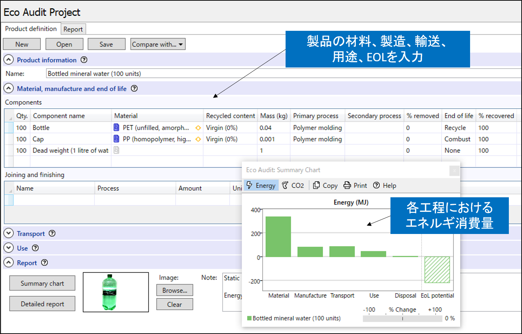Click Recycled content cell of Bottle row
Viewport: 522px width, 334px height.
coord(230,128)
